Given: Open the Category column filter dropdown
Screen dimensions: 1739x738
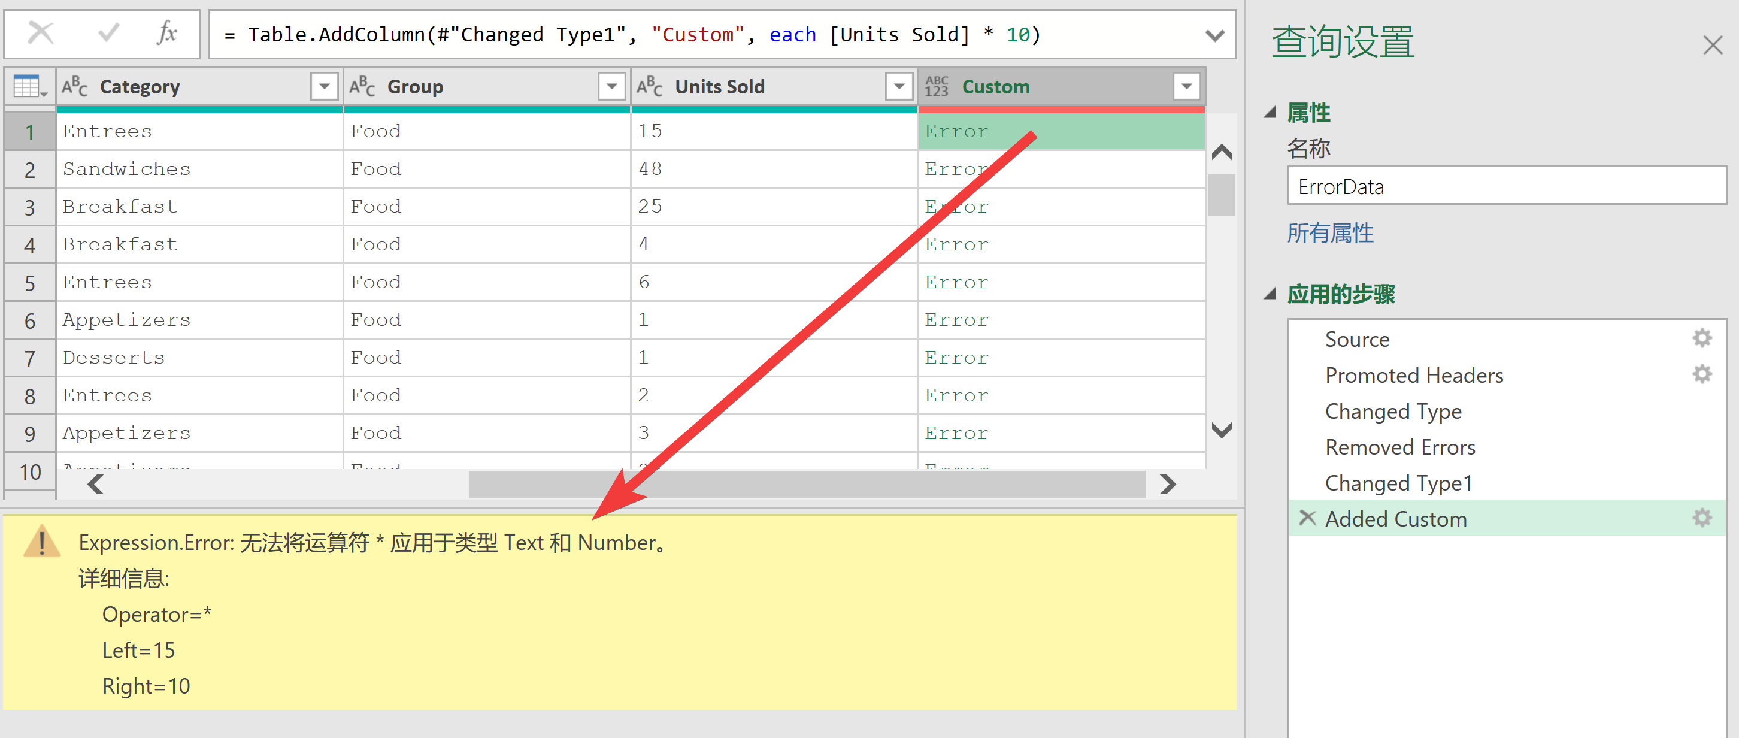Looking at the screenshot, I should pyautogui.click(x=324, y=86).
